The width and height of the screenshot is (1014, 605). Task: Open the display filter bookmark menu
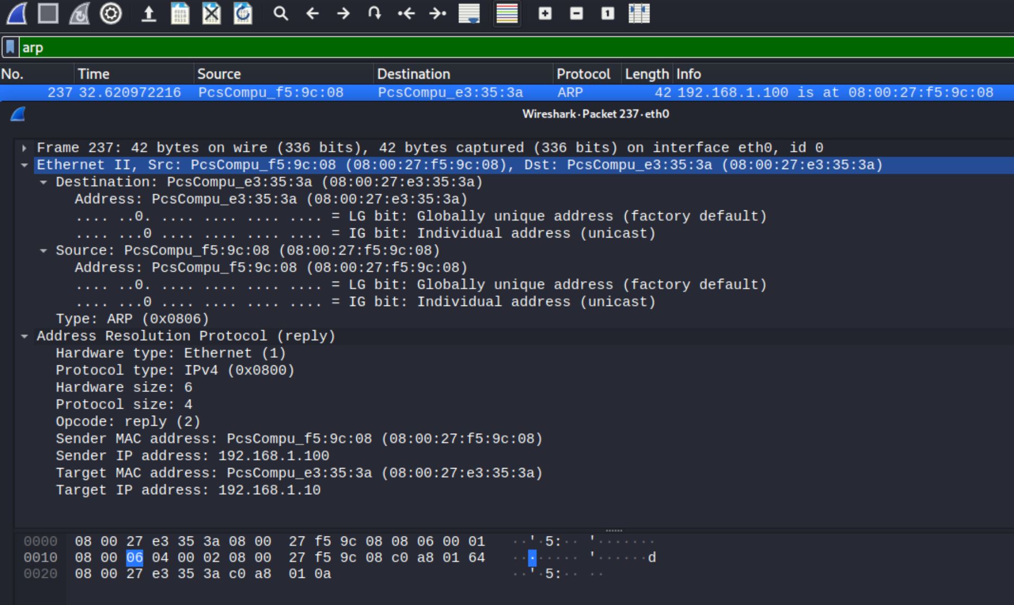[10, 47]
